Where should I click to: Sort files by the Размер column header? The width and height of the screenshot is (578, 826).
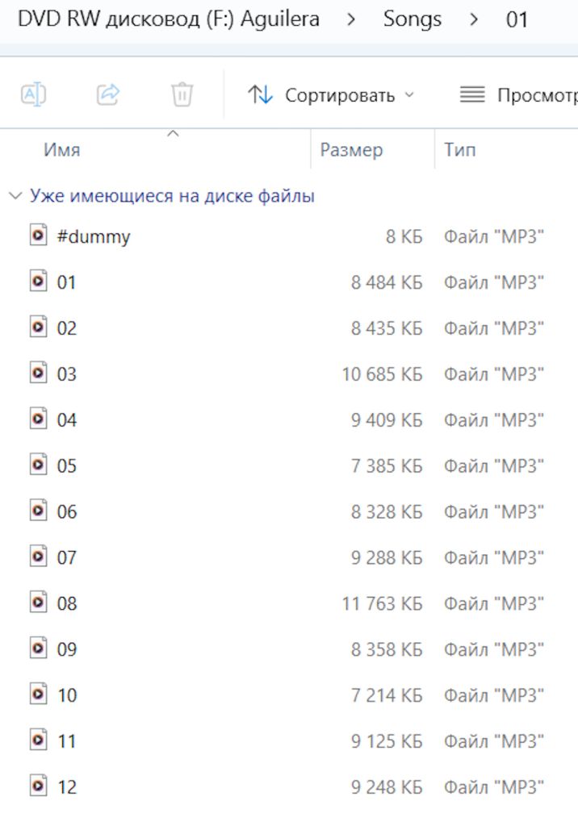pyautogui.click(x=351, y=149)
